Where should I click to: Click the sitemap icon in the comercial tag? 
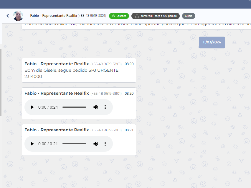137,16
